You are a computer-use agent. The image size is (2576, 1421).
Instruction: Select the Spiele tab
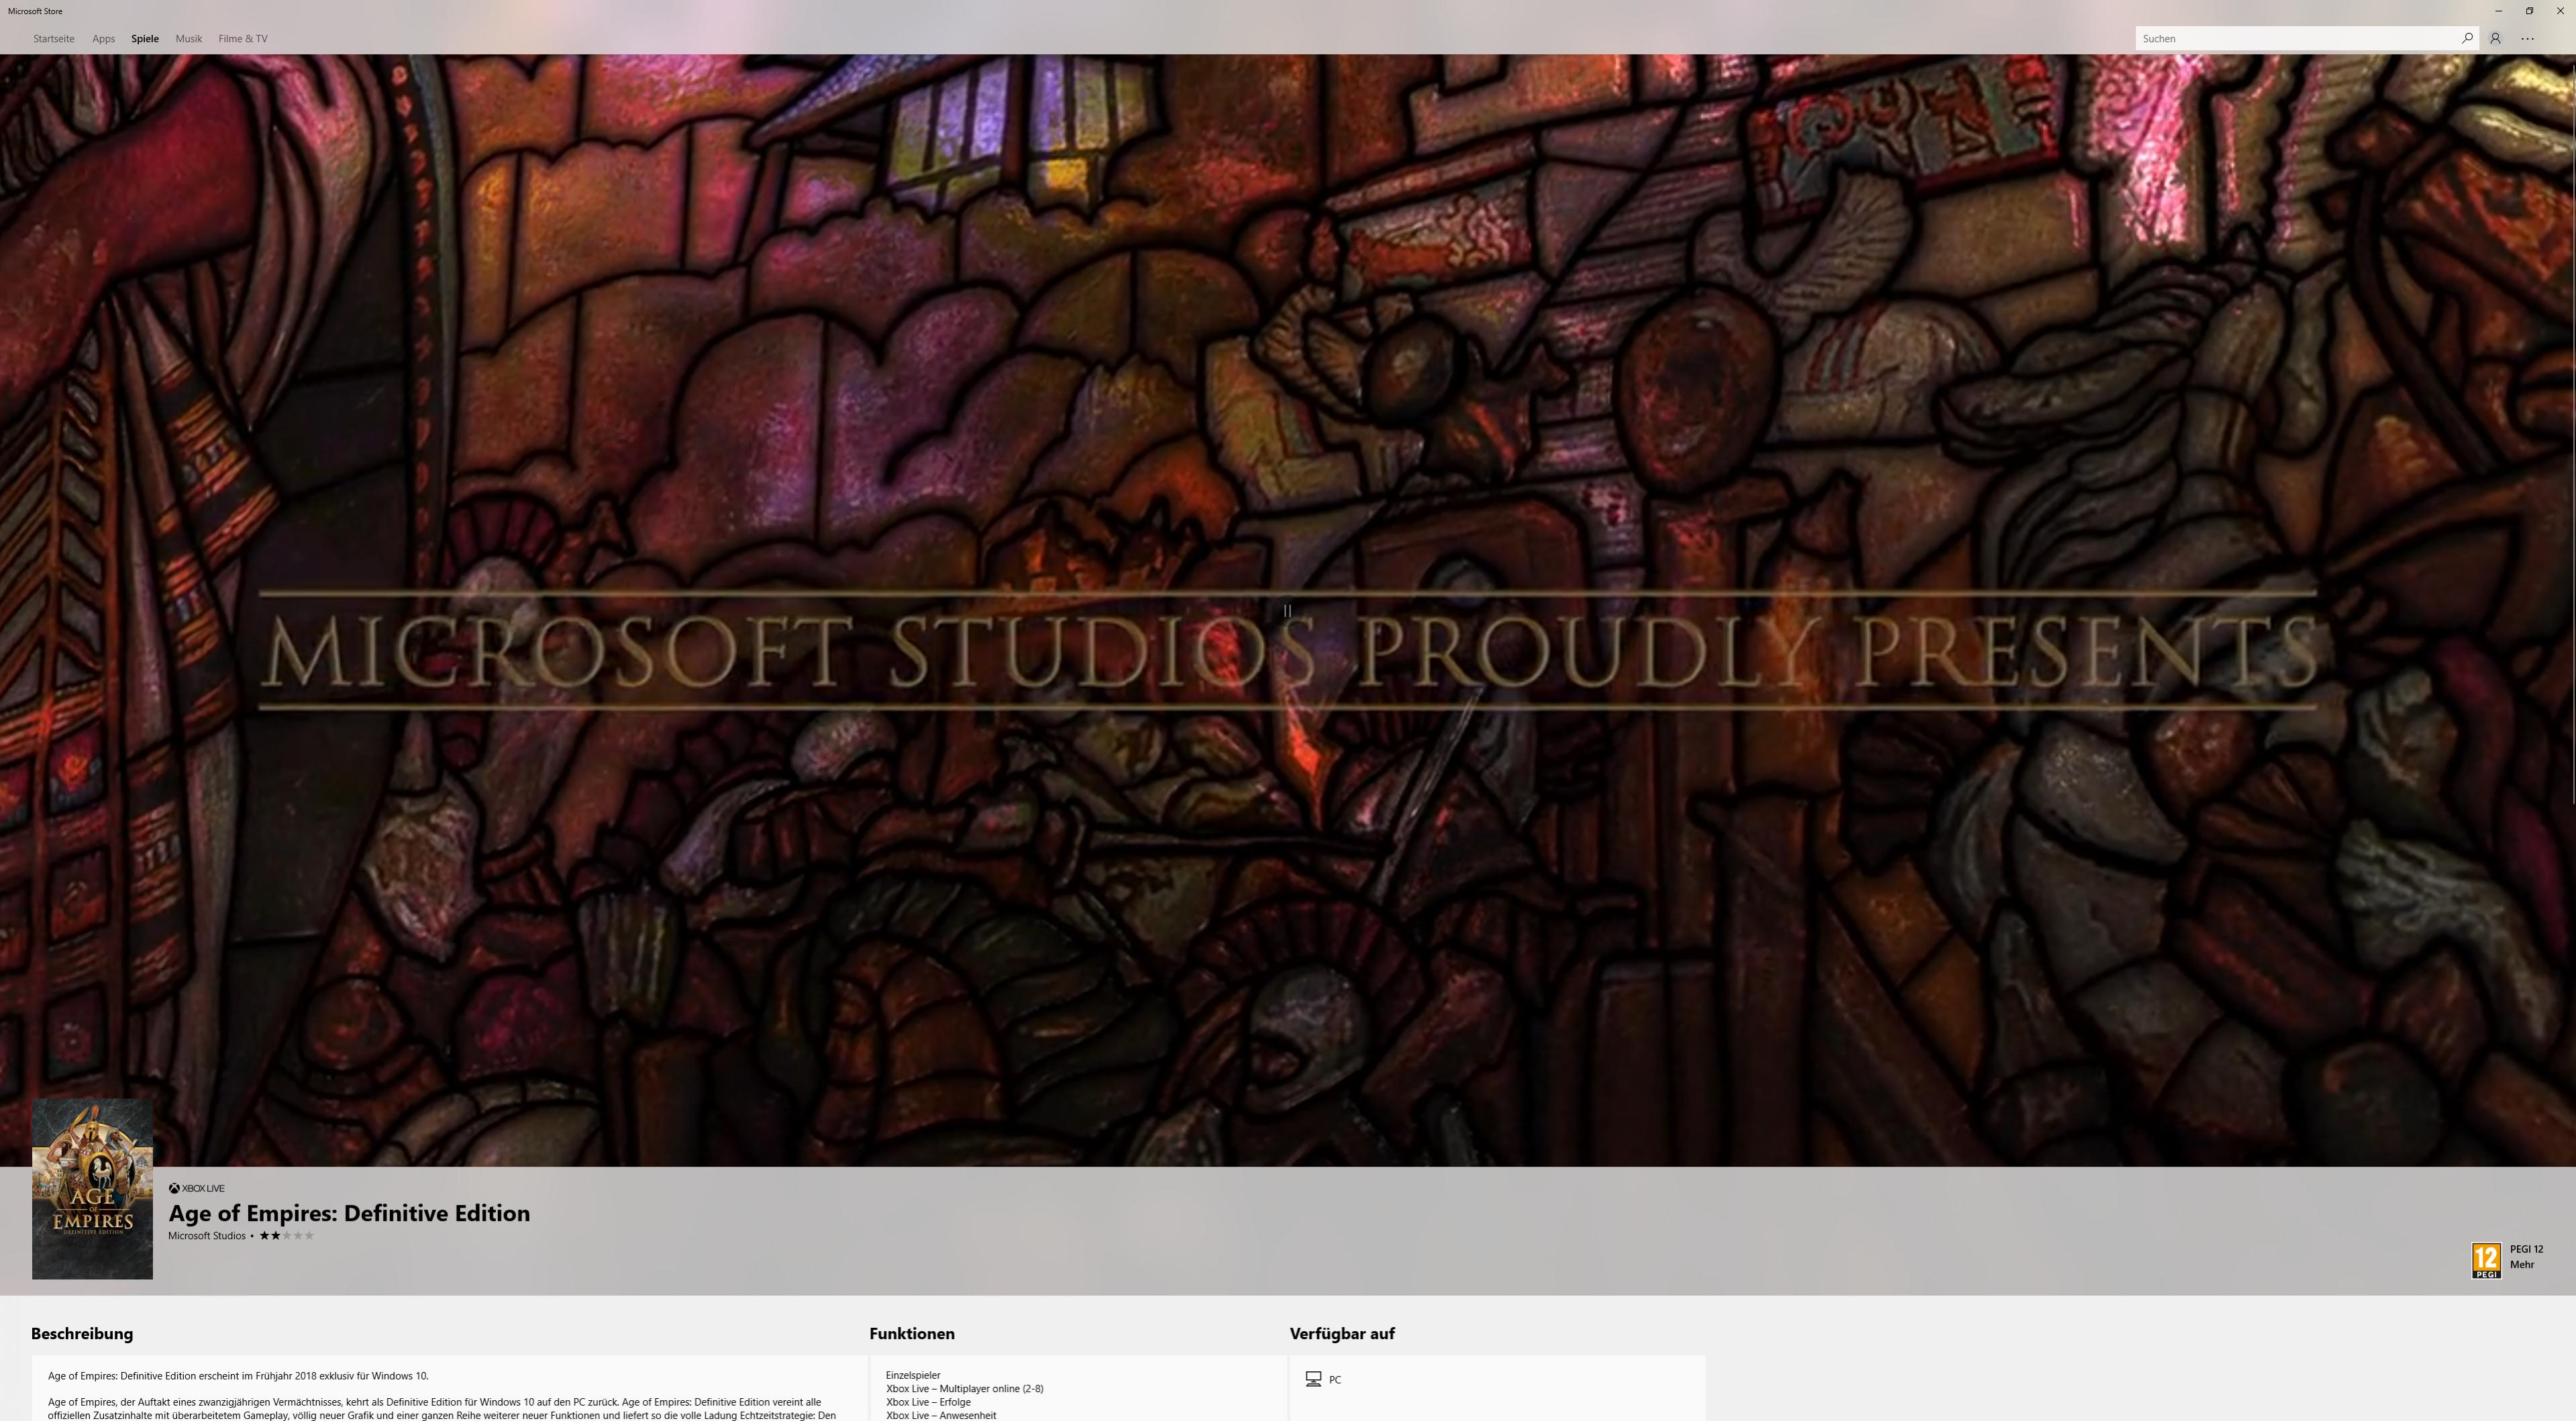[x=145, y=38]
